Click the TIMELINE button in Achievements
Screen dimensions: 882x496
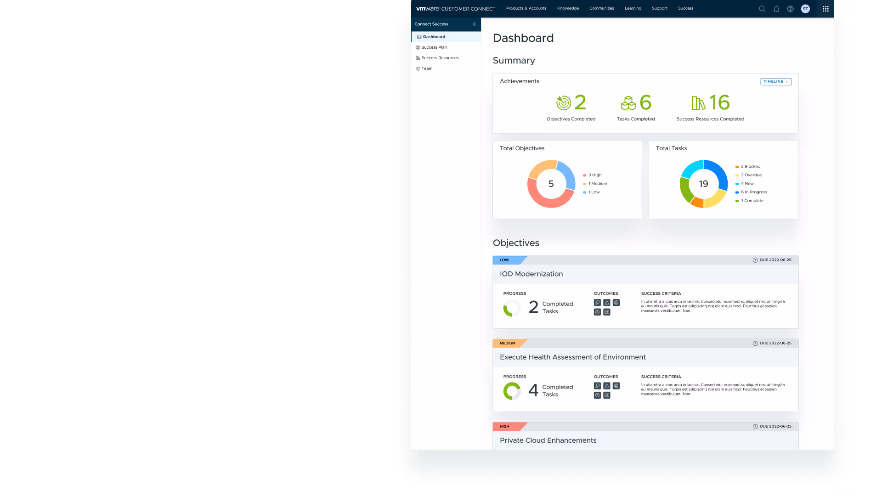click(775, 81)
